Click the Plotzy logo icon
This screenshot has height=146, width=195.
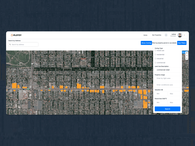point(12,35)
